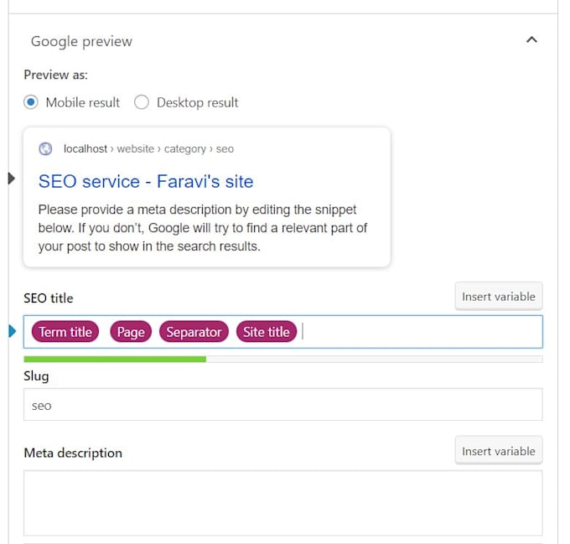Click the Google preview heading
The height and width of the screenshot is (544, 570).
click(x=81, y=41)
